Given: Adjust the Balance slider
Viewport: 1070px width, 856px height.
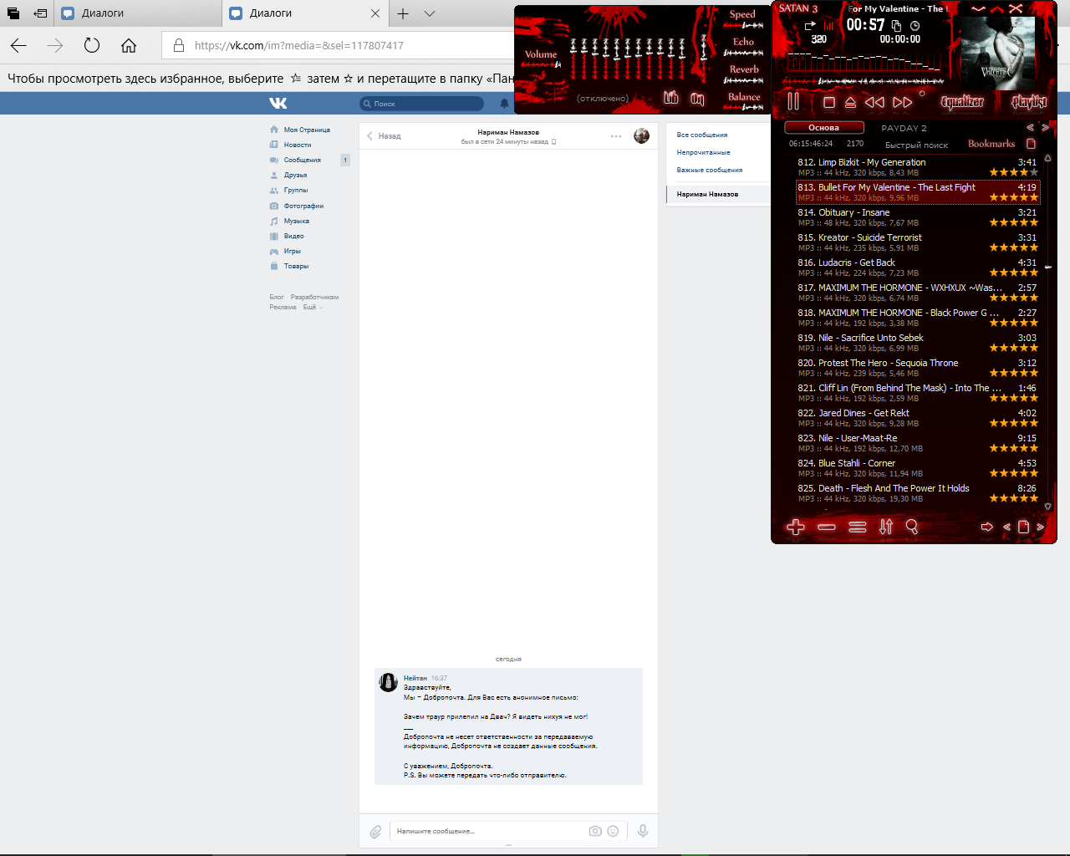Looking at the screenshot, I should (743, 108).
